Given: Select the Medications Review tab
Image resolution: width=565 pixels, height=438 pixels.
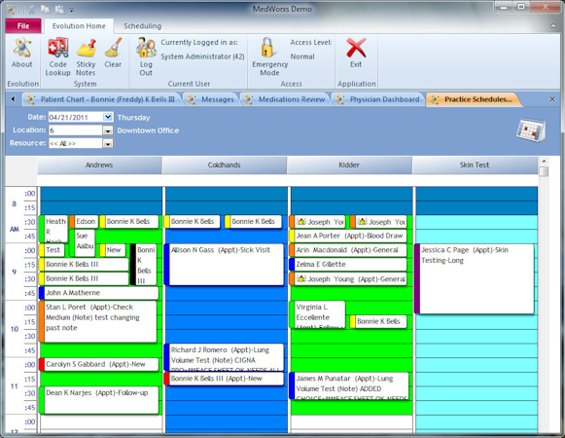Looking at the screenshot, I should tap(285, 99).
